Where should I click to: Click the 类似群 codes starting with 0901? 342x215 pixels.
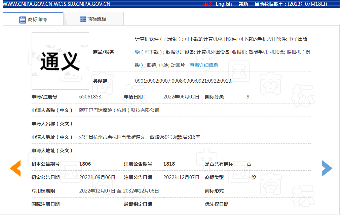point(184,81)
